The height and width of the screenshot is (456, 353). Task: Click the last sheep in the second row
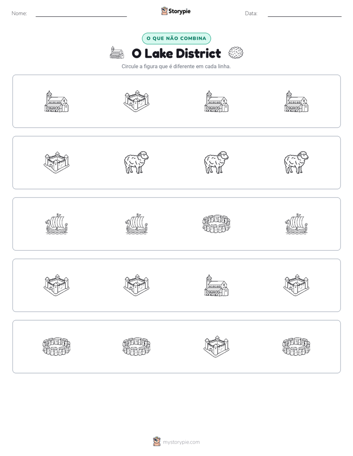(296, 162)
